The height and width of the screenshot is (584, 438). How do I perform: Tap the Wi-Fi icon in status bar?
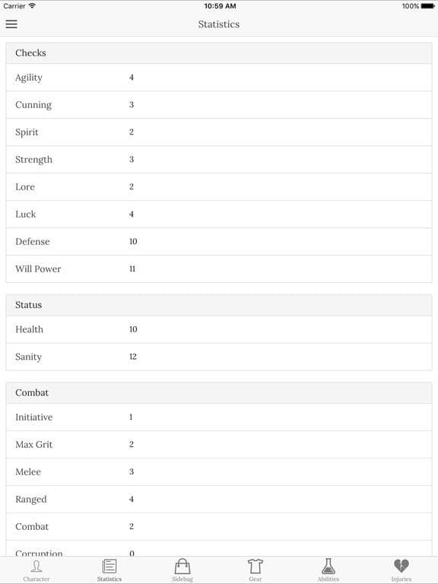(32, 5)
